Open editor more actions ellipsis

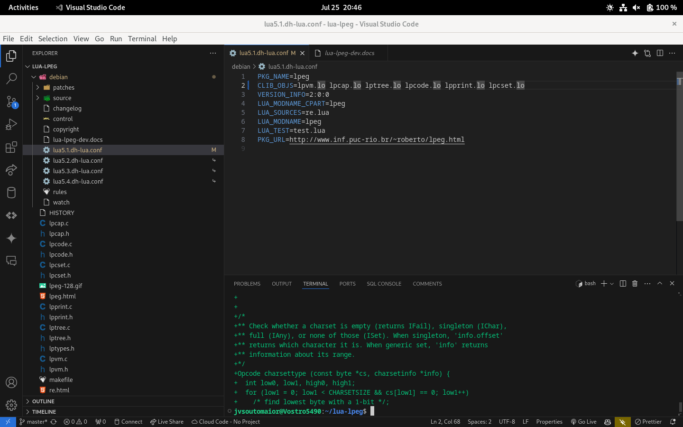[672, 53]
